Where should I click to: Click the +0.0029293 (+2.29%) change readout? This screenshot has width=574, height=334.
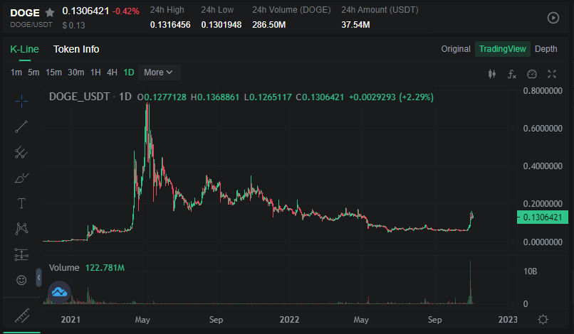click(x=391, y=97)
